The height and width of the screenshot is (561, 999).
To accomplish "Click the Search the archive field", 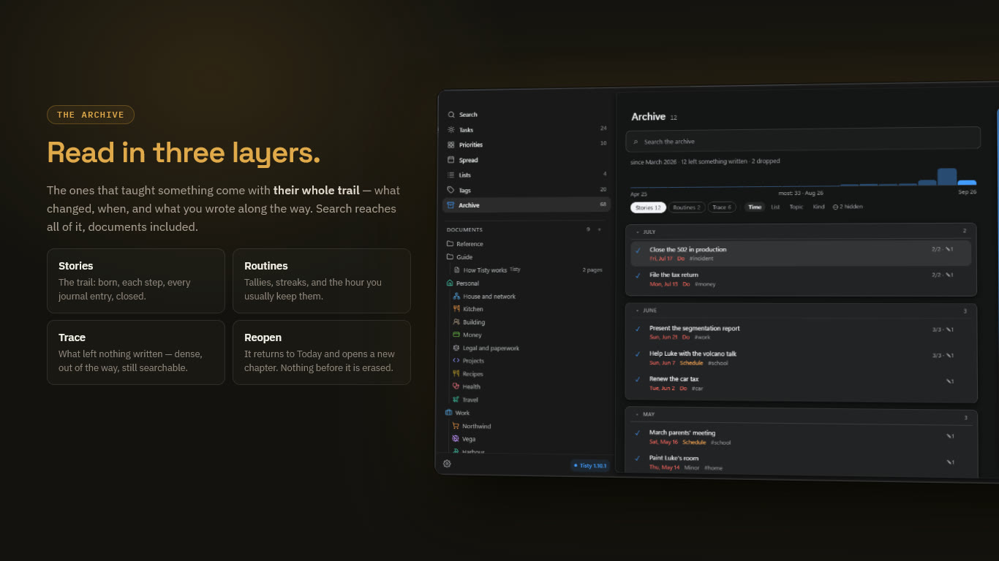I will pos(803,140).
